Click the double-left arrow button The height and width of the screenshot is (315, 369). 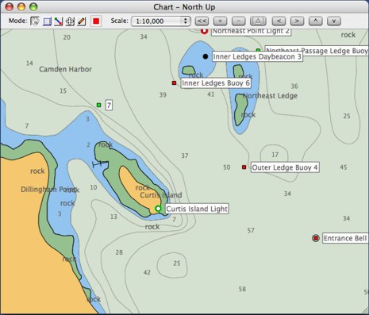[202, 21]
